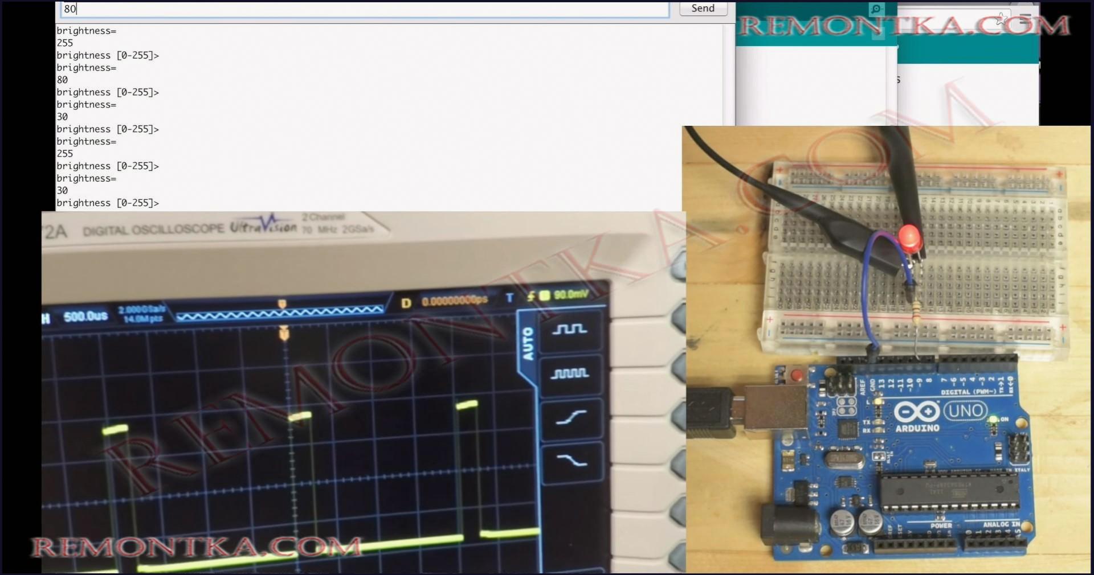
Task: Click the 500.0us horizontal timebase readout
Action: pyautogui.click(x=85, y=317)
